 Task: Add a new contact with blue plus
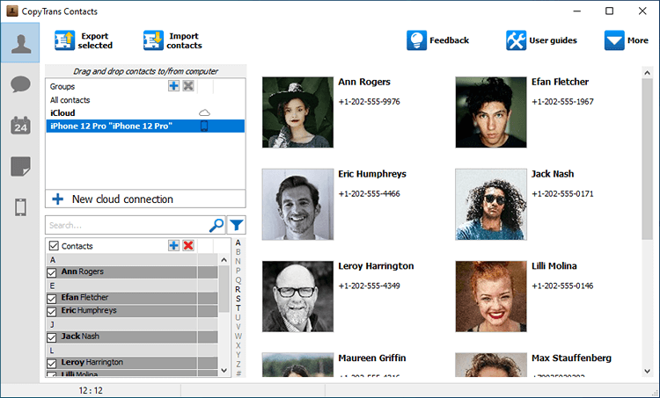click(173, 246)
